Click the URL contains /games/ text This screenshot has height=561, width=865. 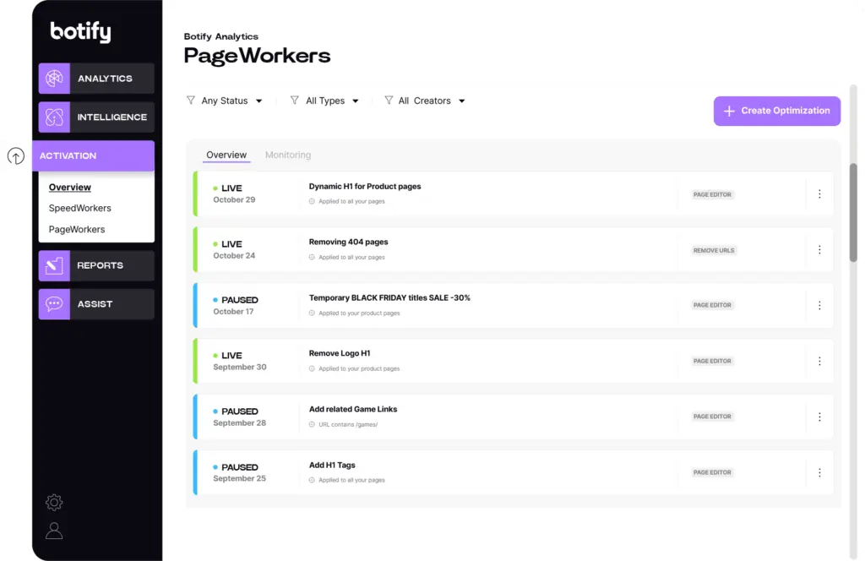click(348, 425)
